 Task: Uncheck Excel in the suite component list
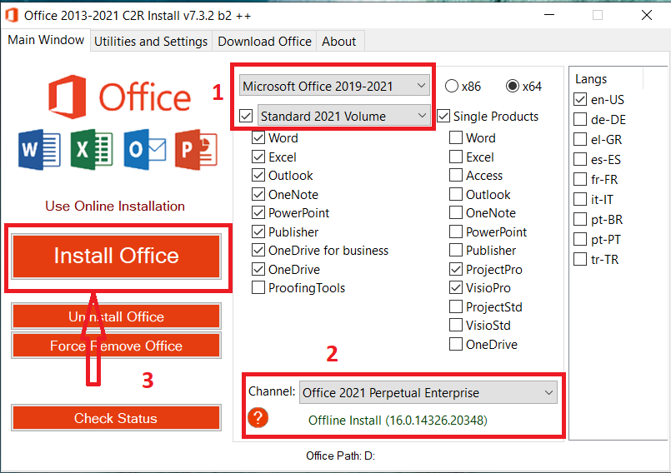[258, 157]
